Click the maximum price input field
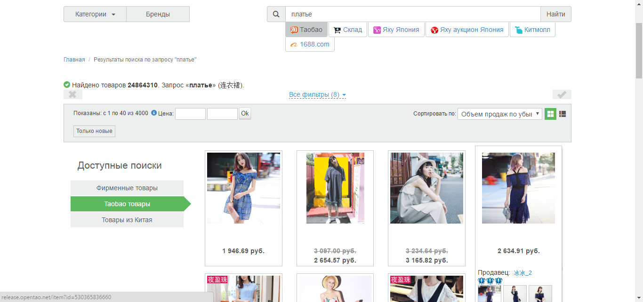 click(x=222, y=114)
